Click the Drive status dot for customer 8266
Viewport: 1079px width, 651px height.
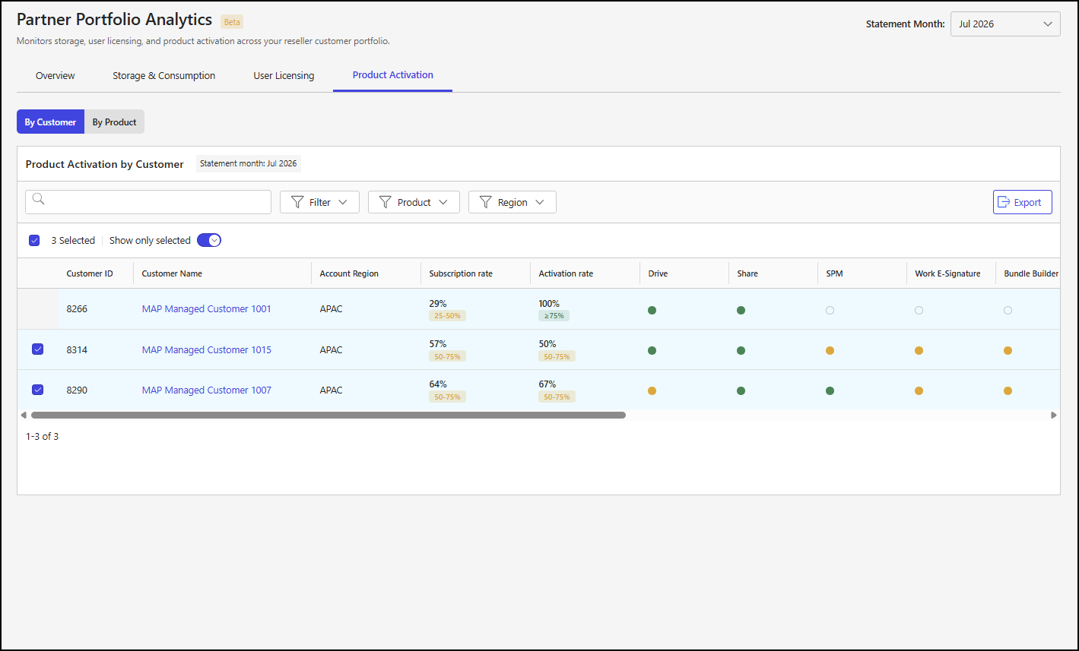point(652,310)
